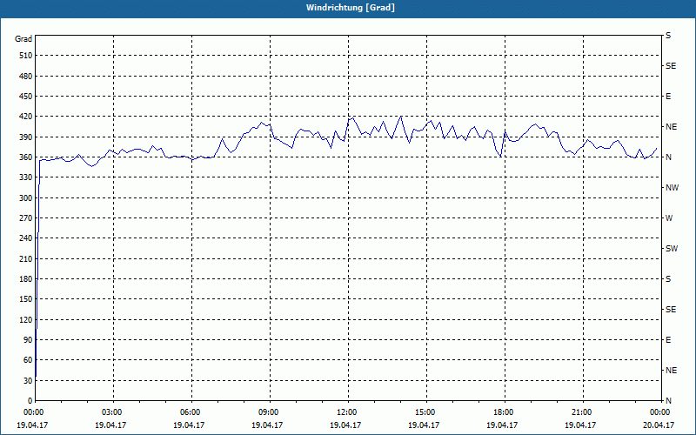Click the S compass label level with 180
This screenshot has height=435, width=696.
click(668, 279)
